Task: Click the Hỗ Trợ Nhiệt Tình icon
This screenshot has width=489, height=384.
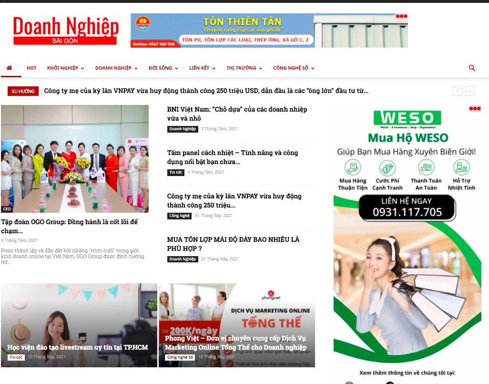Action: [x=461, y=167]
